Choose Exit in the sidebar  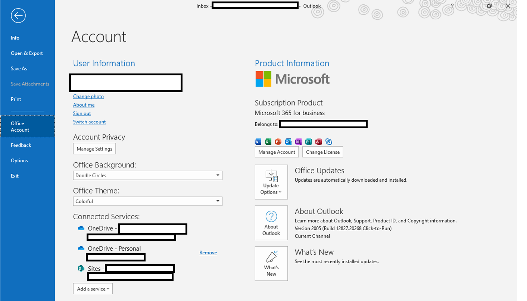click(x=15, y=176)
